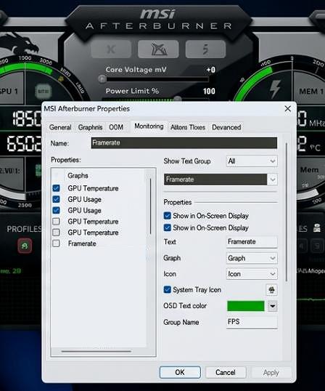
Task: Toggle the faint Graphs checkbox in properties list
Action: pyautogui.click(x=57, y=176)
